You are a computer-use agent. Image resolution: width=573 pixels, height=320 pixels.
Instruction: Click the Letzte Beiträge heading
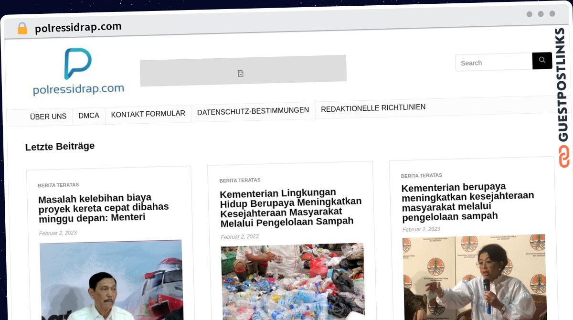click(60, 147)
